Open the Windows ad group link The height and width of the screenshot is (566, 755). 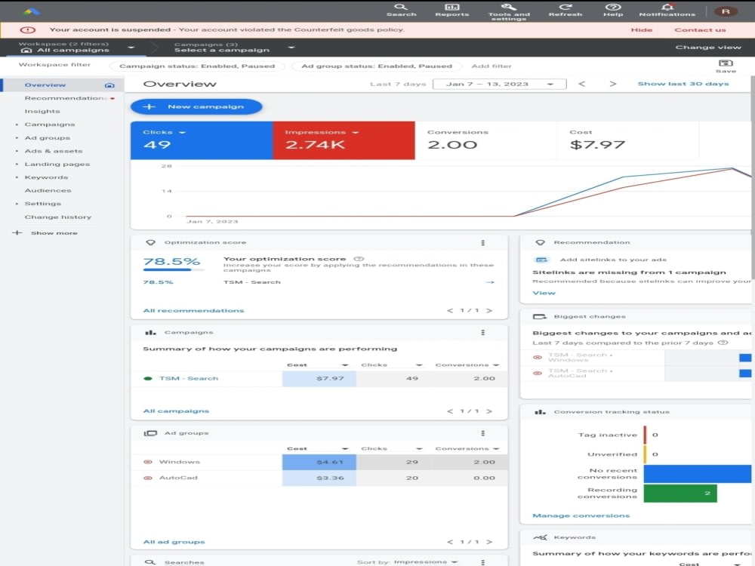pyautogui.click(x=180, y=462)
